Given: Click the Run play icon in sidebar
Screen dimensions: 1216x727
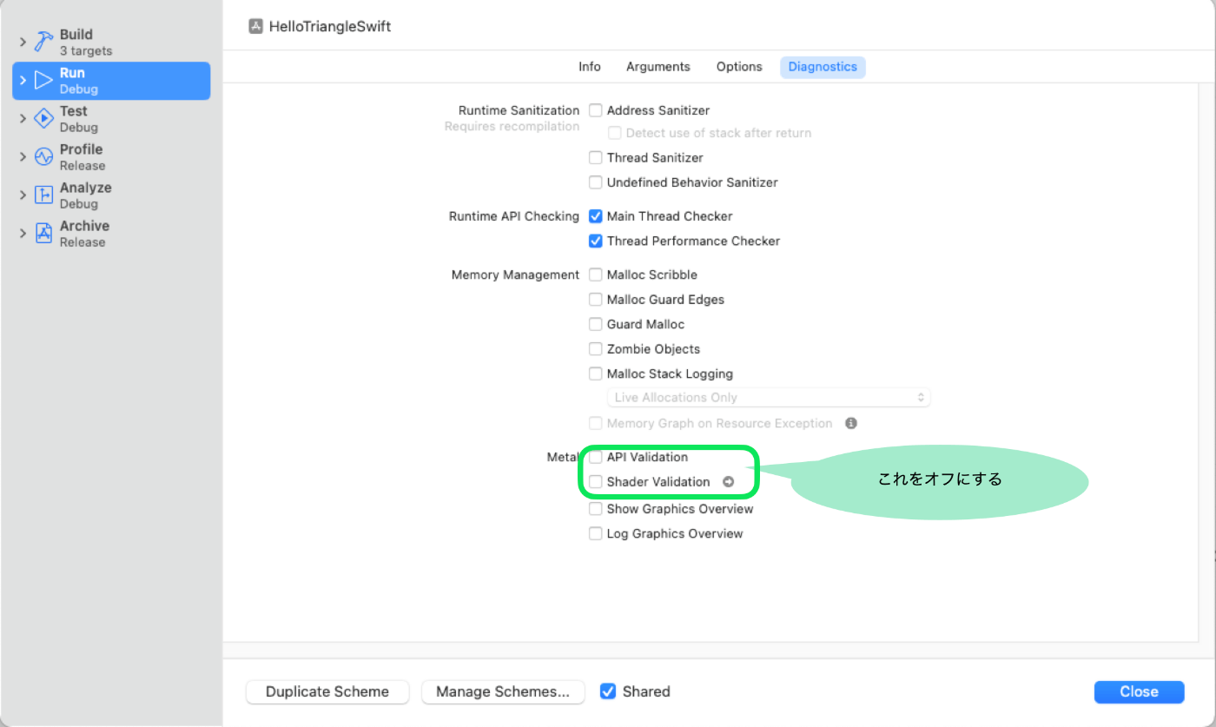Looking at the screenshot, I should (43, 81).
